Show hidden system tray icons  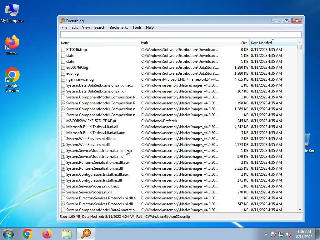coord(266,234)
